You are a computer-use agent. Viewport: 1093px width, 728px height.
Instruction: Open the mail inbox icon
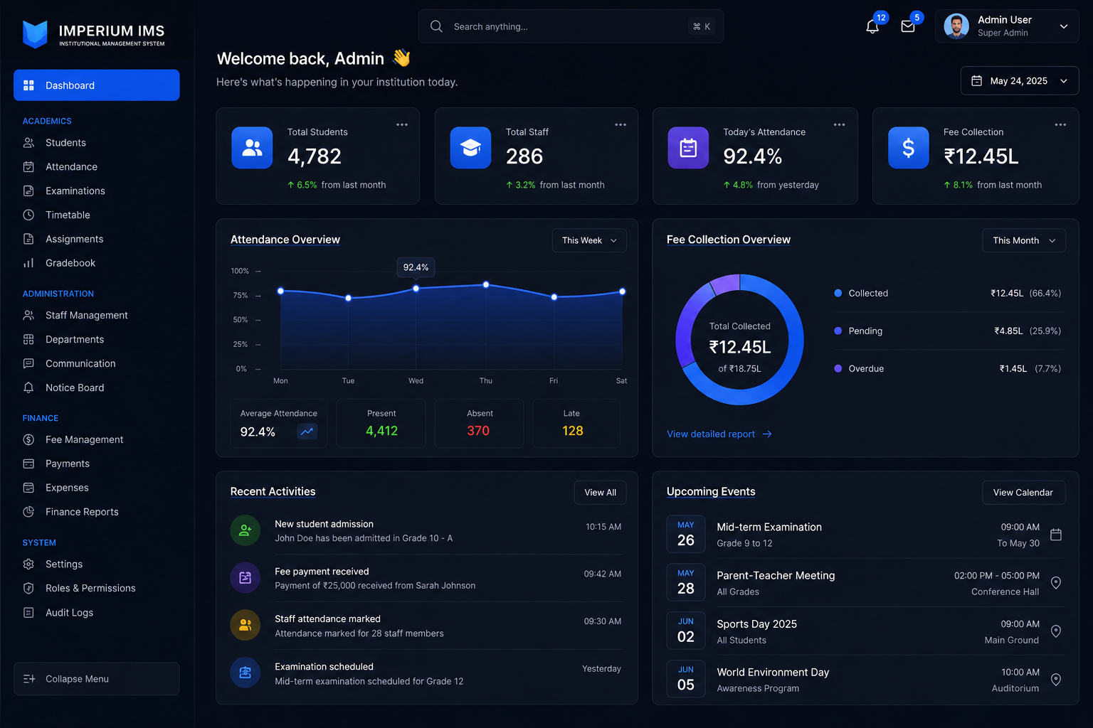(x=907, y=27)
